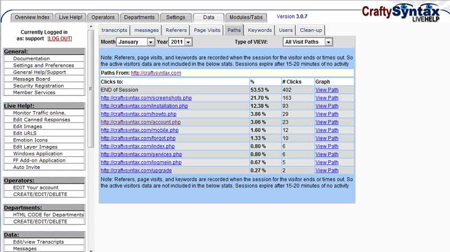Open FF Add-on Application link

coord(39,161)
